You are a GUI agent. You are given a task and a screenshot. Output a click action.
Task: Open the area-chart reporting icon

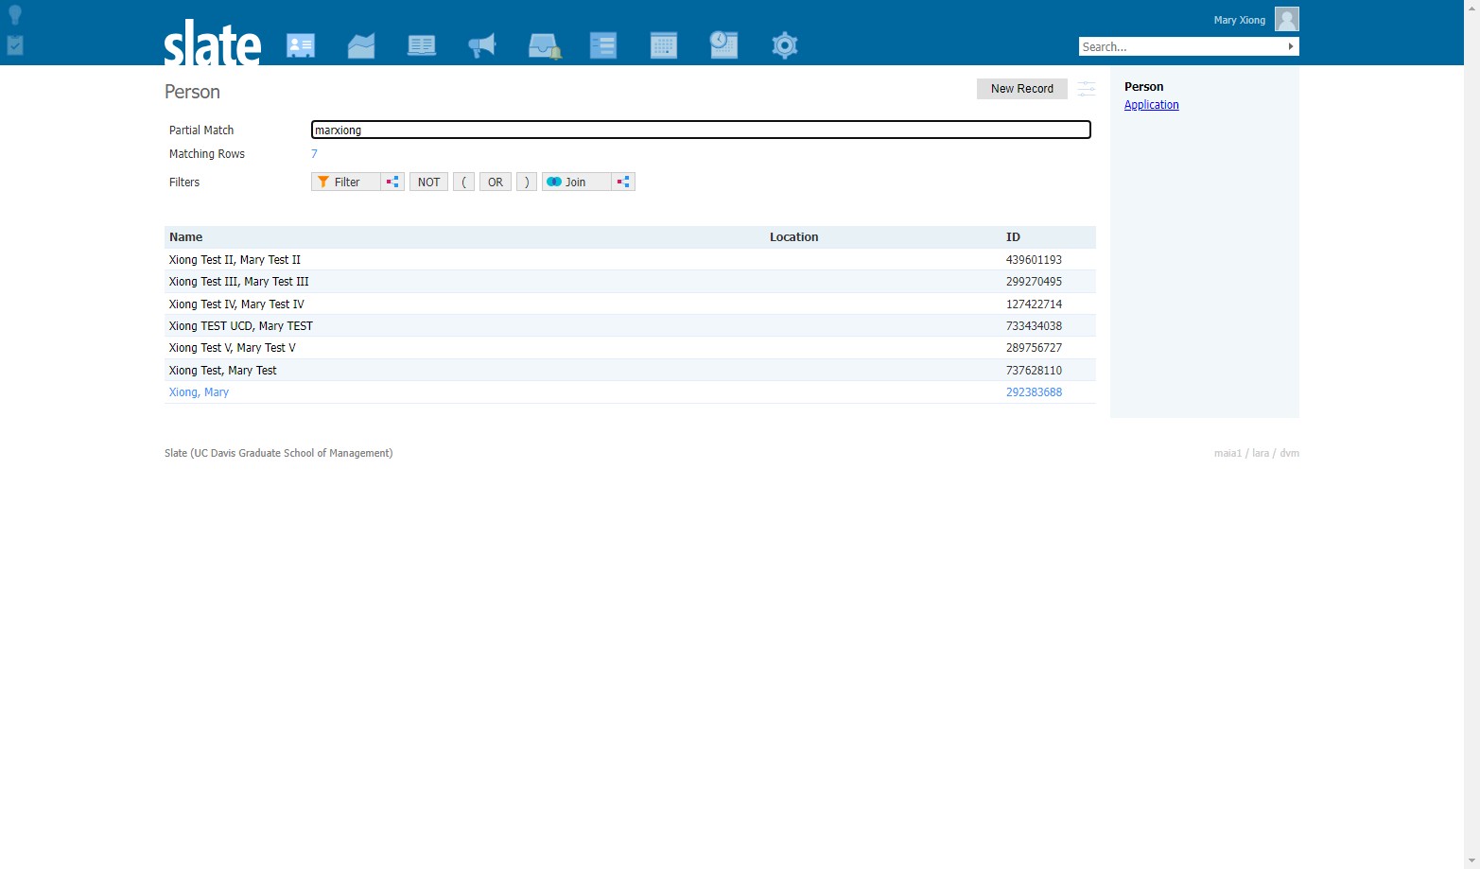tap(361, 45)
